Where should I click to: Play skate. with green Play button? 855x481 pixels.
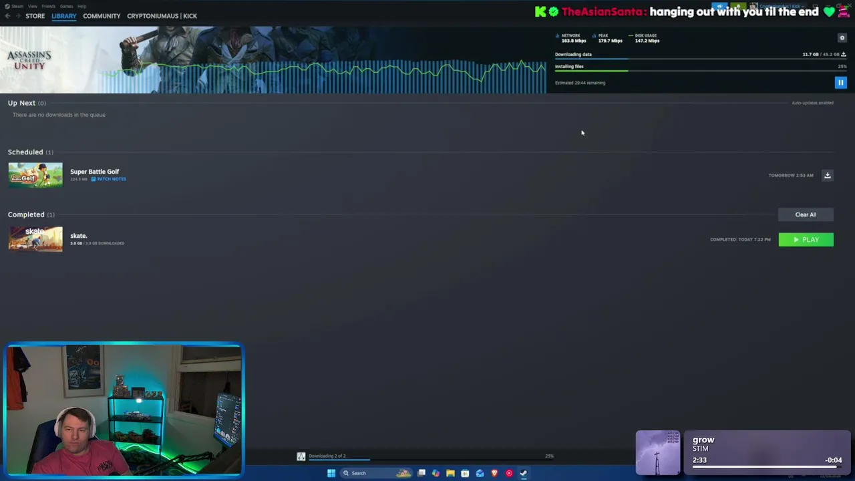point(806,239)
